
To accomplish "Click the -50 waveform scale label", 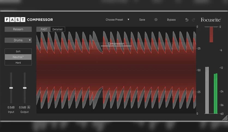I will coord(199,70).
